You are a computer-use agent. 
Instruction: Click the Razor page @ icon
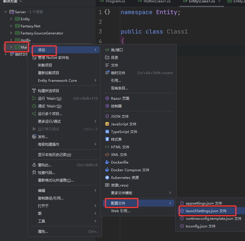click(107, 98)
